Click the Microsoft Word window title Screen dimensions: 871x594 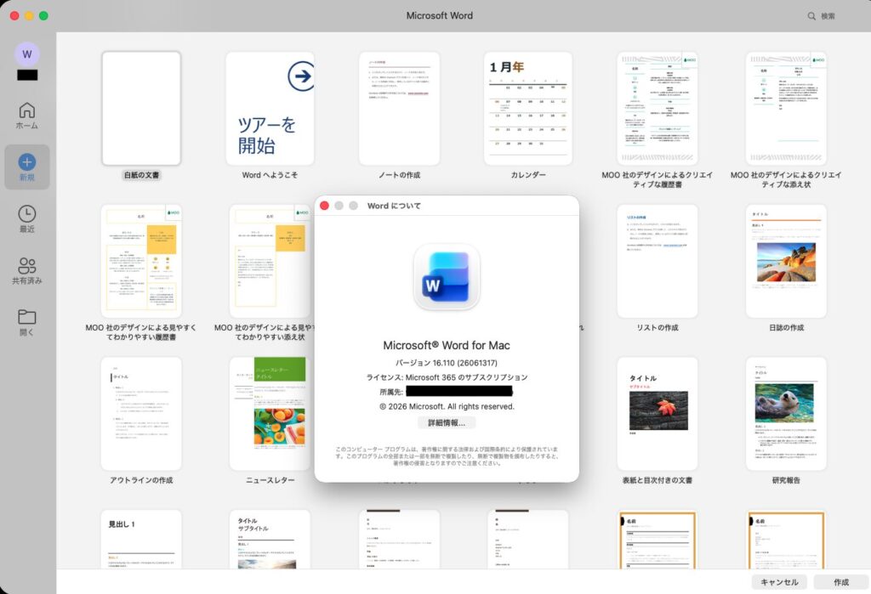click(440, 15)
